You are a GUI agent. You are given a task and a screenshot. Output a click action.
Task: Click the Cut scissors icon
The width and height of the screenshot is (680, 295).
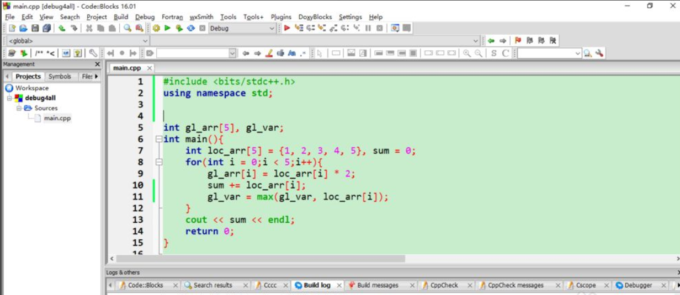89,28
